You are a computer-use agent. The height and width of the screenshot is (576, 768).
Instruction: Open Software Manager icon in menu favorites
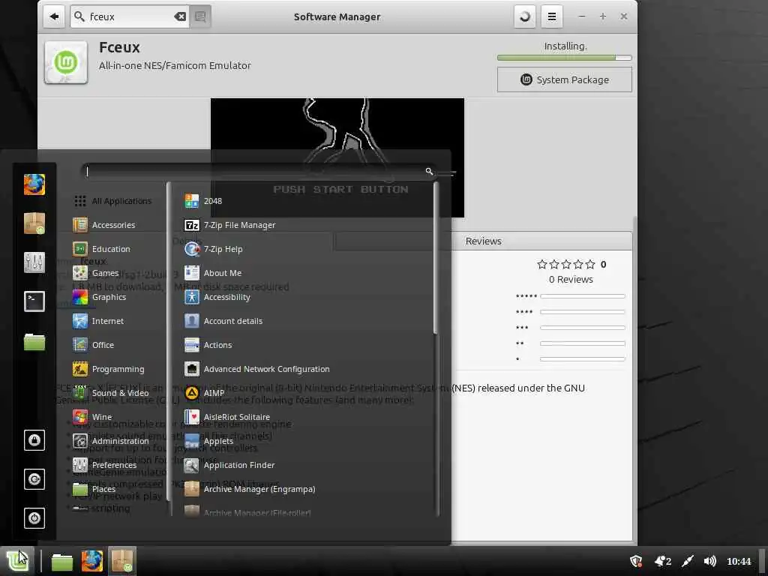pos(34,223)
